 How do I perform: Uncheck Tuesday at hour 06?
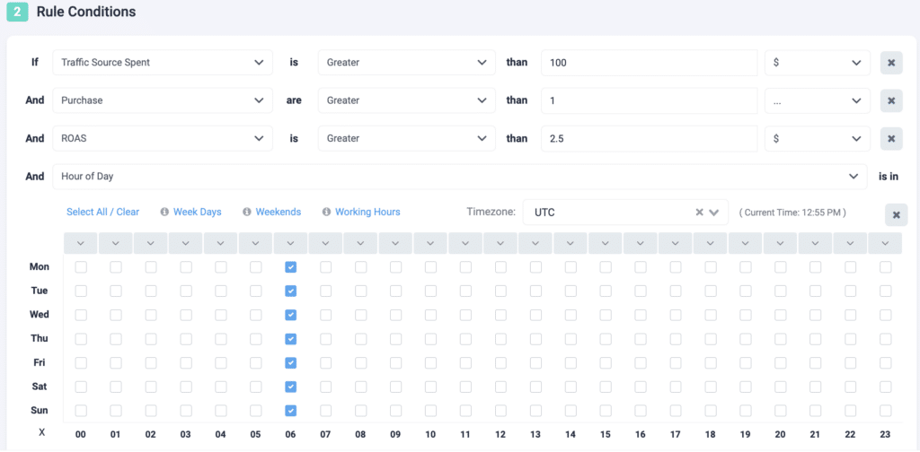(290, 291)
